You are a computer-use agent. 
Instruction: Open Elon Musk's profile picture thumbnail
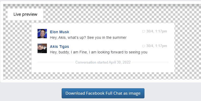(42, 33)
